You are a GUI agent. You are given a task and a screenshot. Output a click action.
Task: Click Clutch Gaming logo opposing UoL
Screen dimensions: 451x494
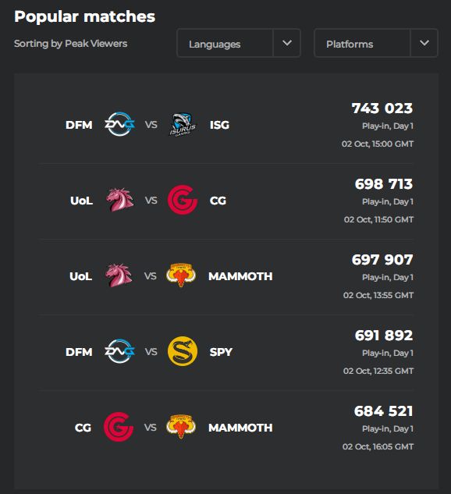(x=183, y=200)
